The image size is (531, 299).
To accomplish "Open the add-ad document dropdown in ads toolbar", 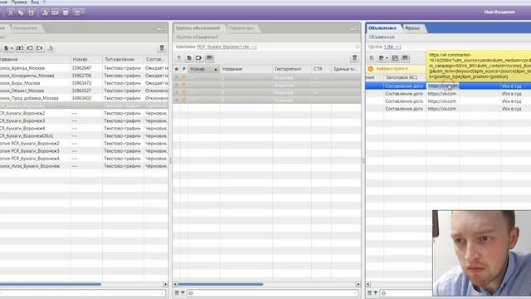I will pyautogui.click(x=383, y=58).
